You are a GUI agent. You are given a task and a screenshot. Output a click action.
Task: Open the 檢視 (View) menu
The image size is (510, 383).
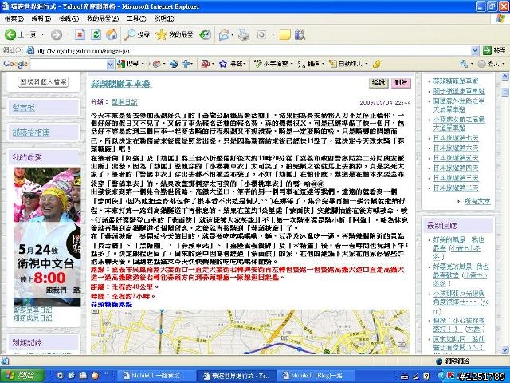pyautogui.click(x=69, y=18)
